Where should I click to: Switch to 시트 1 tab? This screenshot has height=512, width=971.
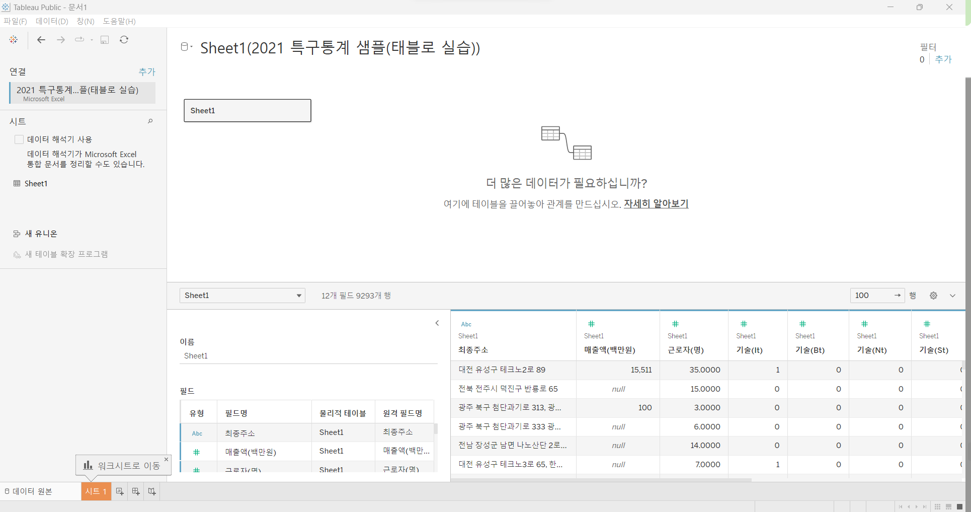96,491
